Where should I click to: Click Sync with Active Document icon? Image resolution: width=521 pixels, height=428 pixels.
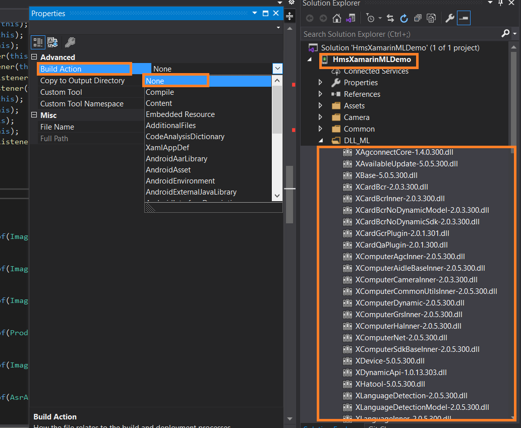point(390,18)
